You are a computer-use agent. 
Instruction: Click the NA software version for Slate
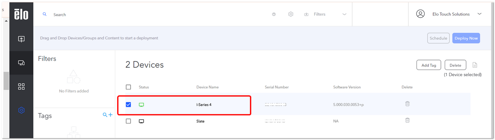tap(336, 121)
